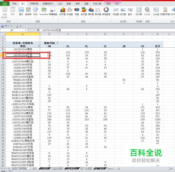The image size is (175, 172).
Task: Open the 形状 shapes dropdown
Action: (x=35, y=11)
